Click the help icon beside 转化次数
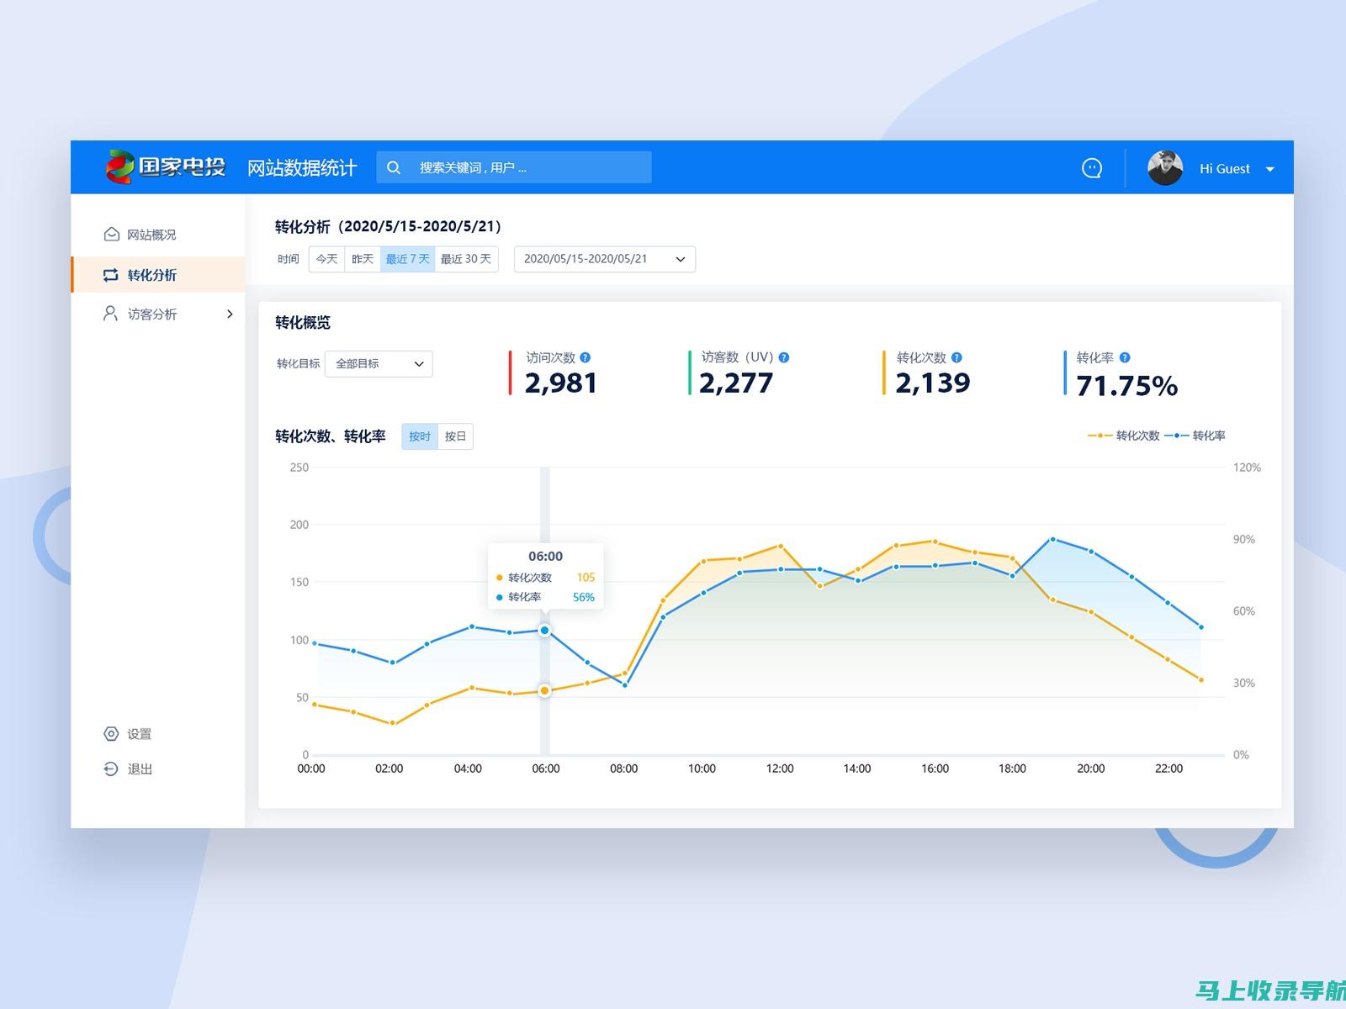 point(957,357)
